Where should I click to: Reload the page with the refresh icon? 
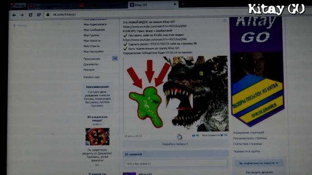pos(30,15)
